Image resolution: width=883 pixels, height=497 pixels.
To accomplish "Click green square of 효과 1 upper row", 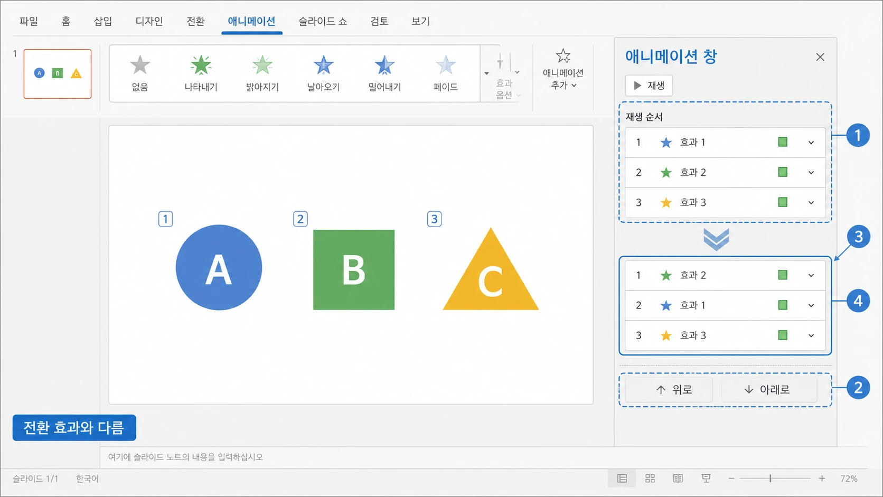I will (x=783, y=142).
